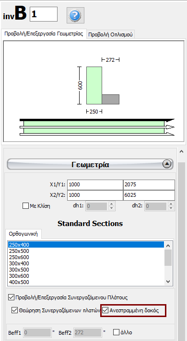187x341 pixels.
Task: Toggle the Με Κλίση checkbox
Action: pos(25,206)
